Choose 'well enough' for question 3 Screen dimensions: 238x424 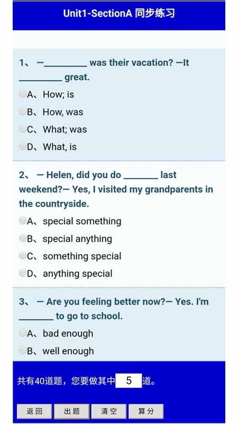coord(23,351)
